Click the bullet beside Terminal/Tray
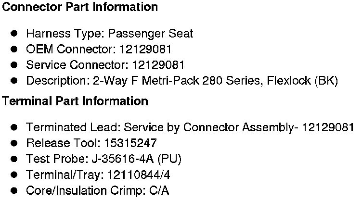Image resolution: width=362 pixels, height=200 pixels. (x=14, y=175)
